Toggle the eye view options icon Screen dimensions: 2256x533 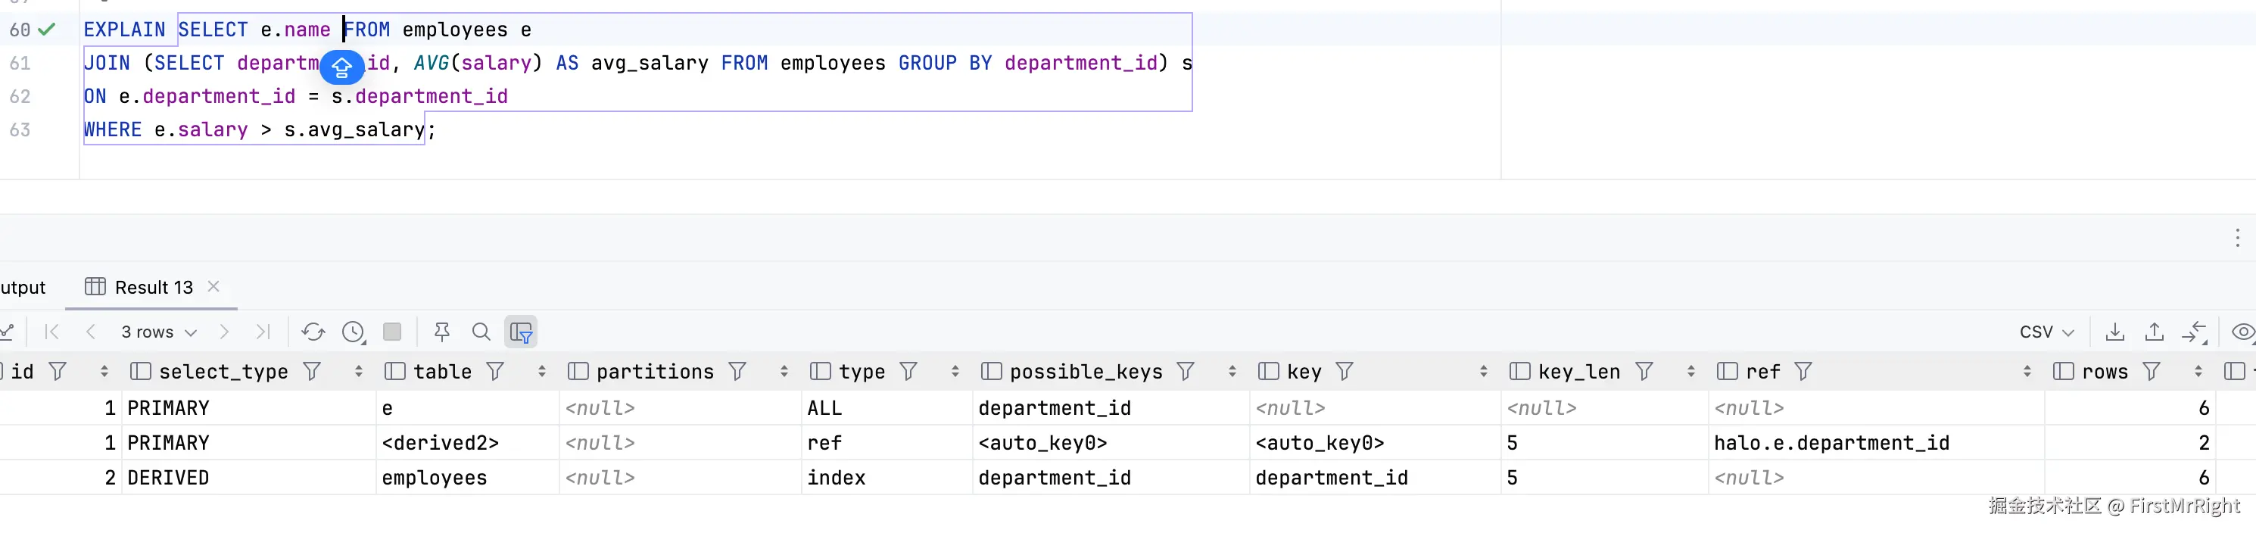(2243, 332)
